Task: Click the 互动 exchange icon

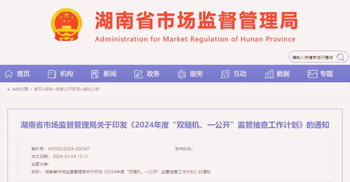Action: point(225,74)
